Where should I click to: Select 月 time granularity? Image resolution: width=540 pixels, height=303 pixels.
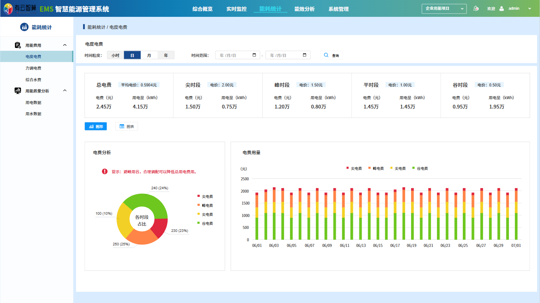coord(149,55)
